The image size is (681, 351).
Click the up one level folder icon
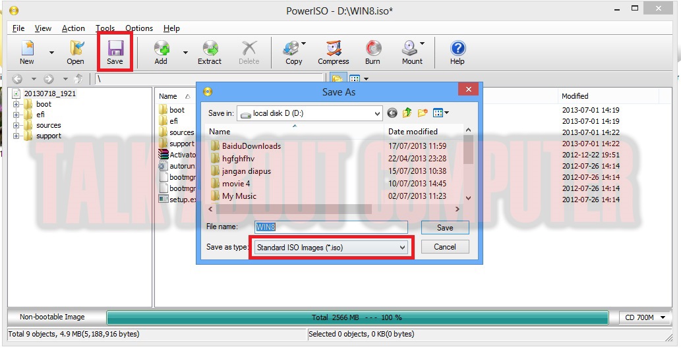point(407,113)
